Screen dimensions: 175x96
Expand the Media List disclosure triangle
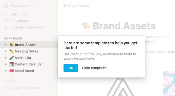click(5, 58)
